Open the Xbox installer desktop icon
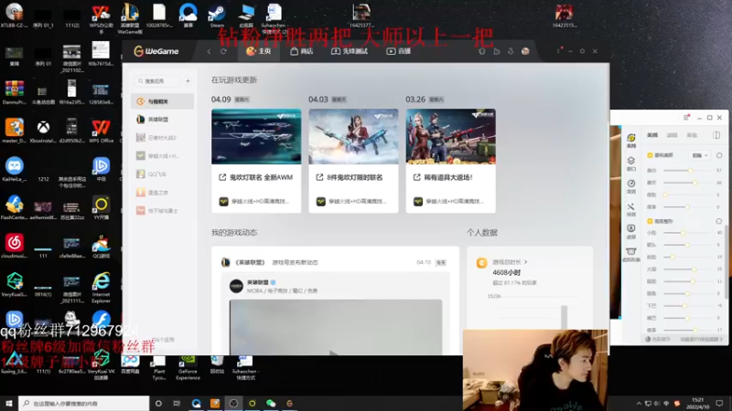Screen dimensions: 732x411 (43, 131)
